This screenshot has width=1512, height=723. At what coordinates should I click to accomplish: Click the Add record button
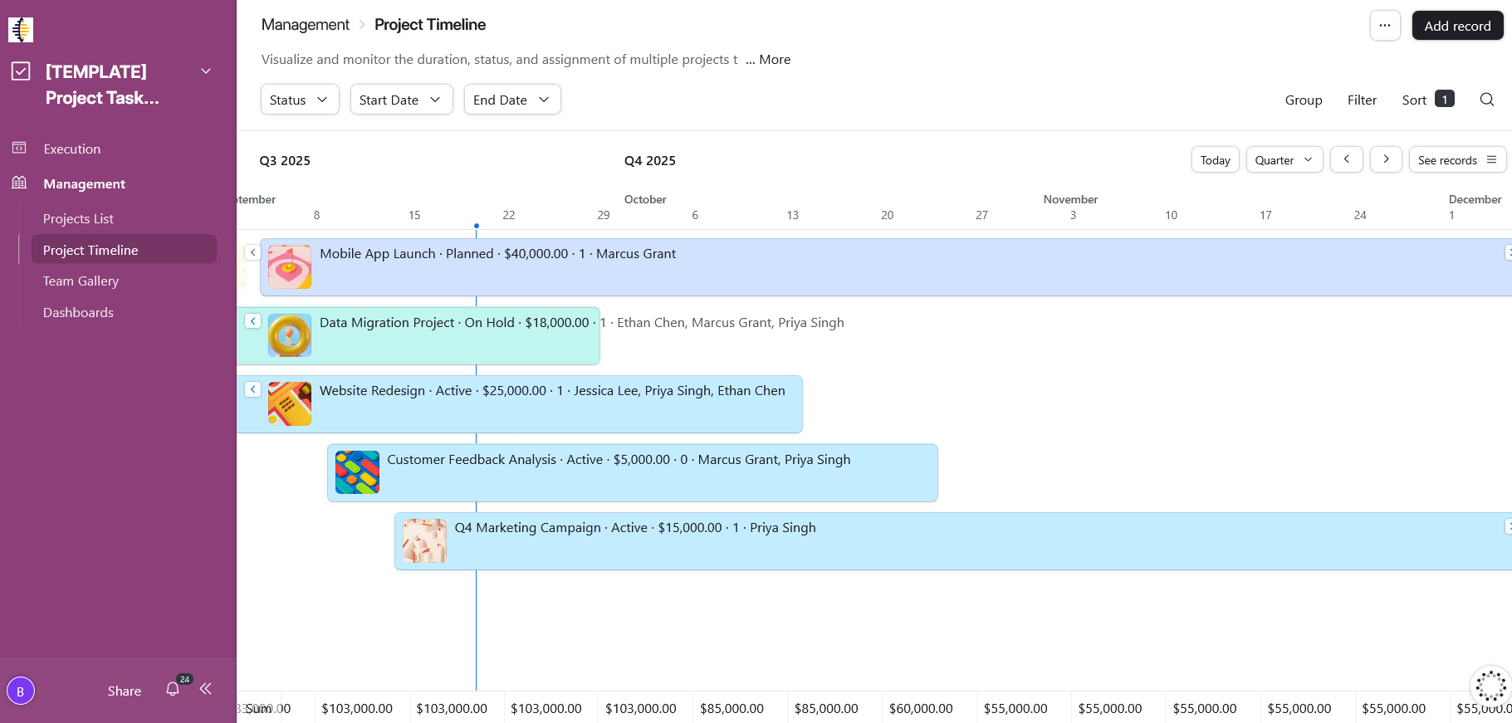(1457, 26)
